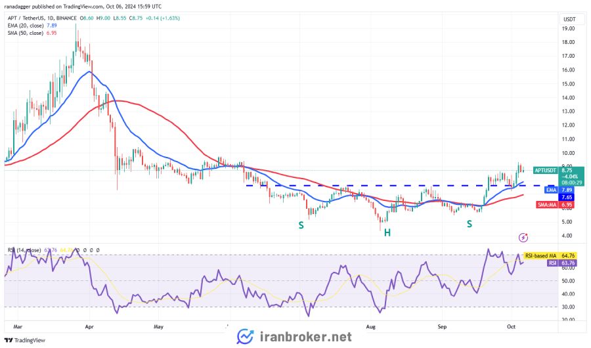The width and height of the screenshot is (591, 348).
Task: Click the yellow RSI-based MA tag
Action: [540, 255]
